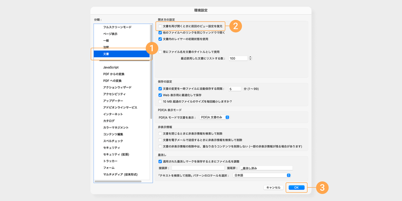Click the recent documents count stepper arrows
The height and width of the screenshot is (201, 402).
pyautogui.click(x=250, y=58)
